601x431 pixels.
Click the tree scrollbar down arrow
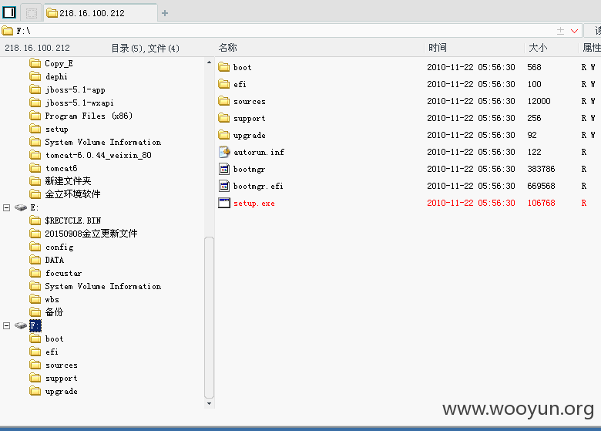[x=209, y=403]
